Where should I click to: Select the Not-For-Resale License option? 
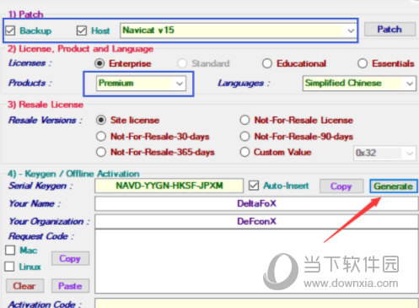coord(244,120)
